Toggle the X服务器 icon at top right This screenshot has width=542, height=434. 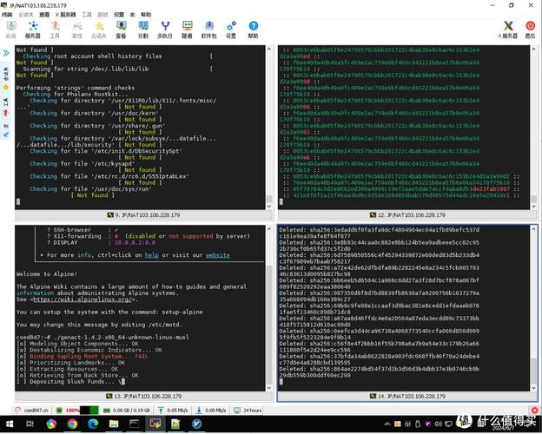click(x=508, y=30)
